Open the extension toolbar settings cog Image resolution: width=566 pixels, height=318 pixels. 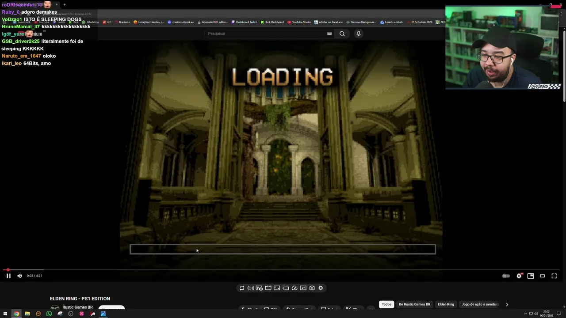coord(321,288)
